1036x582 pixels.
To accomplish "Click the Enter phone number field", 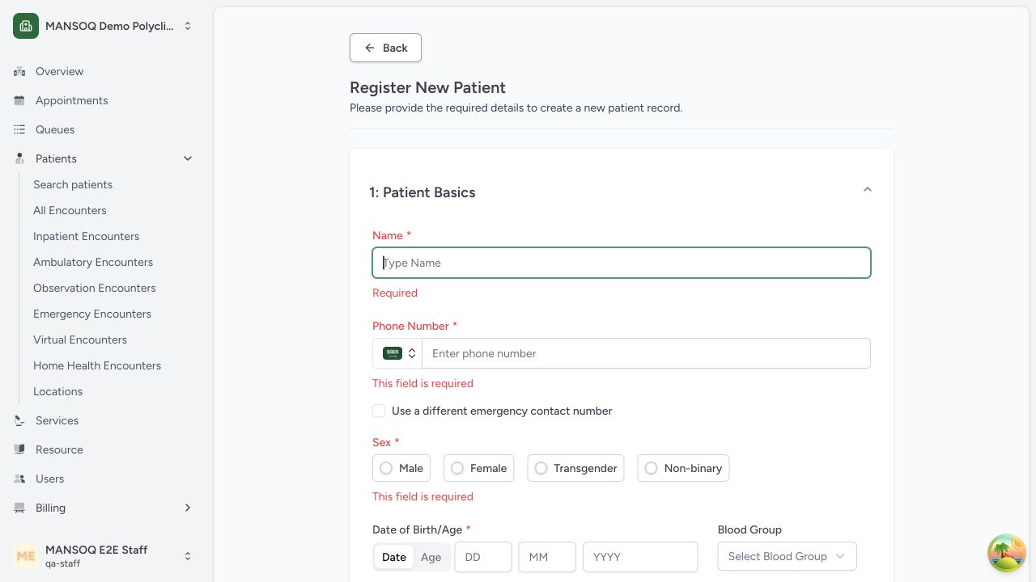I will [x=646, y=353].
